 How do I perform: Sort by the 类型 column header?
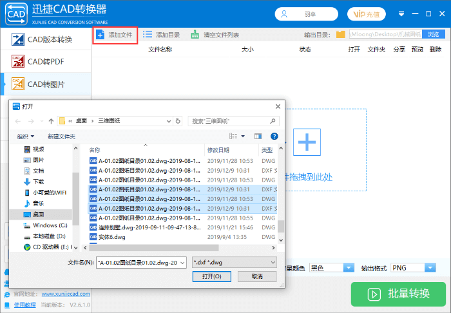267,150
